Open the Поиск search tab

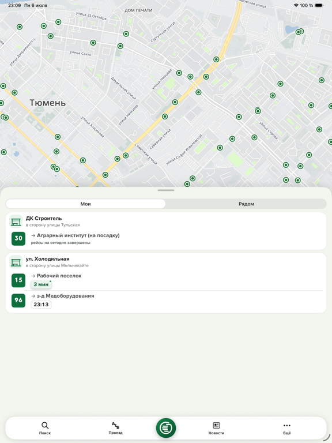click(45, 428)
